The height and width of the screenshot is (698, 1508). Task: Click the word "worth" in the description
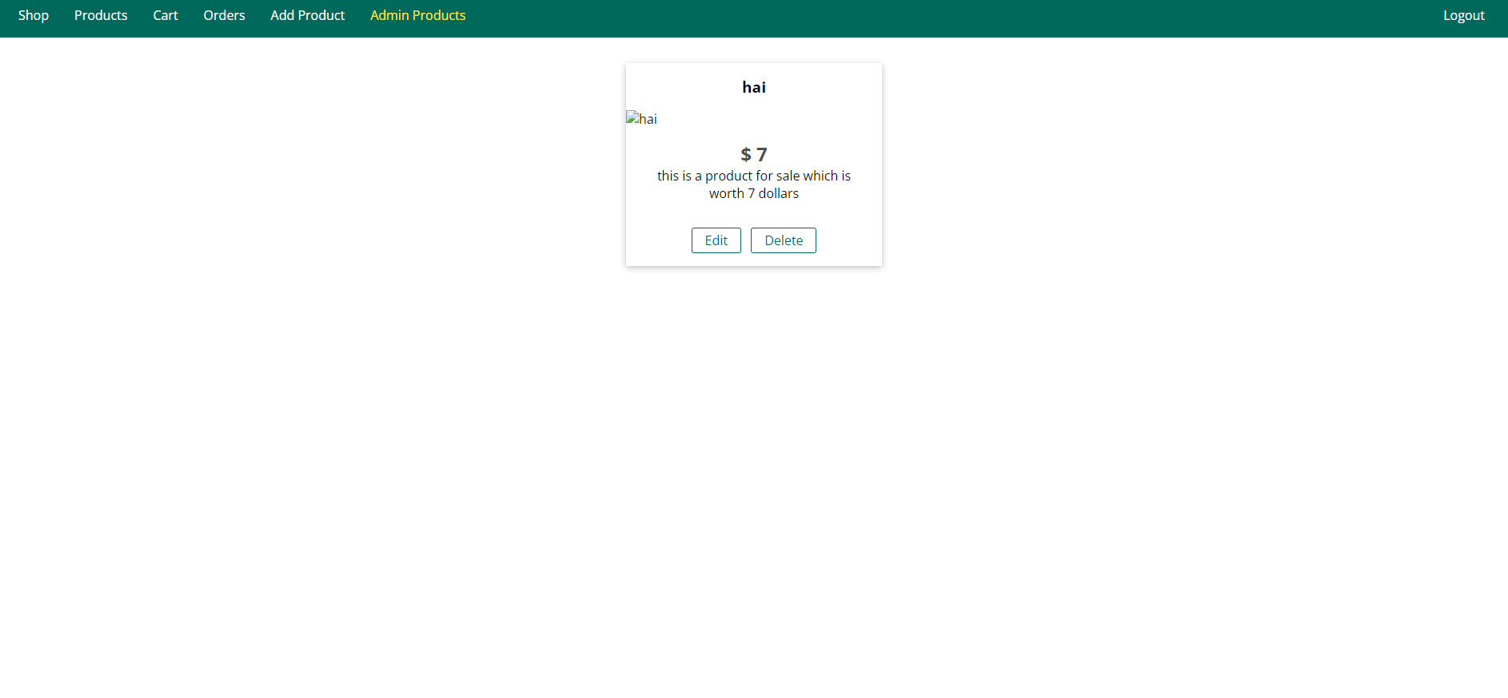pos(726,193)
